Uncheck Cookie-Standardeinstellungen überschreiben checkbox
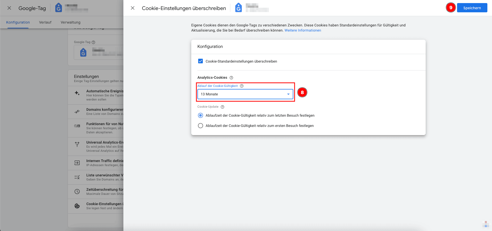This screenshot has width=492, height=231. (201, 61)
